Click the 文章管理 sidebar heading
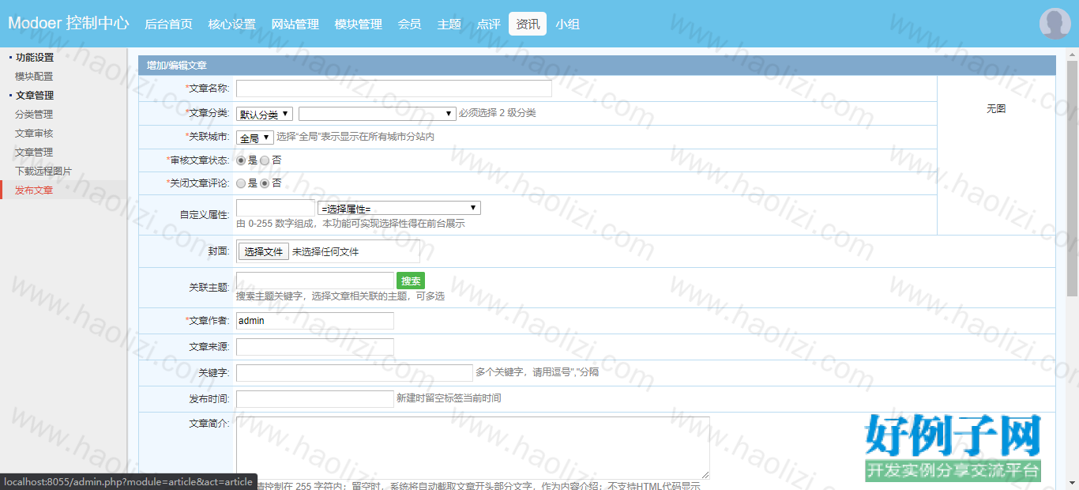This screenshot has height=490, width=1079. [35, 96]
